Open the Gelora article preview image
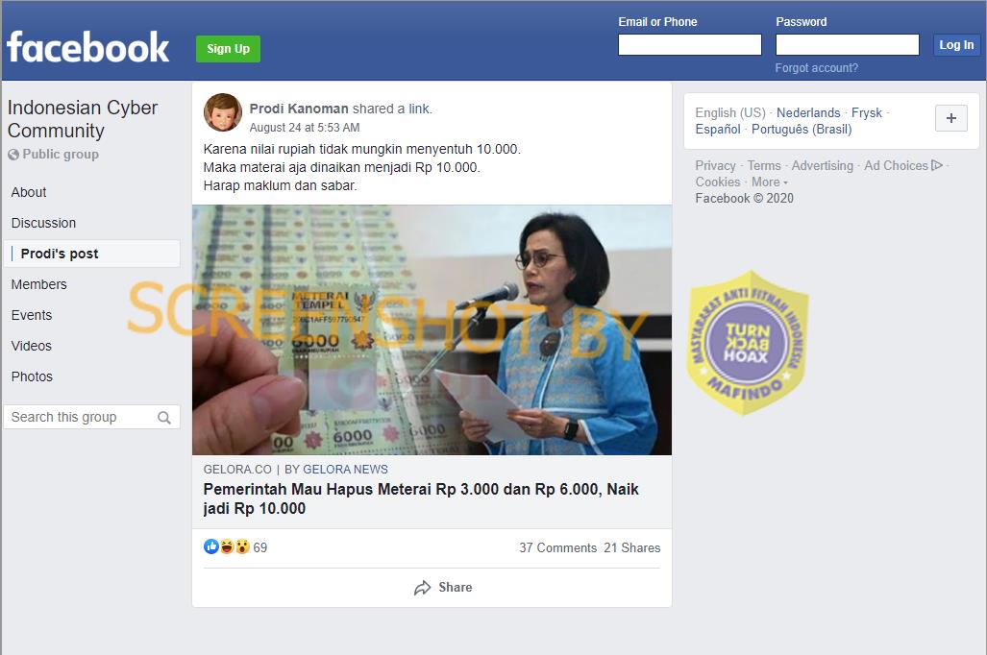 pos(432,329)
